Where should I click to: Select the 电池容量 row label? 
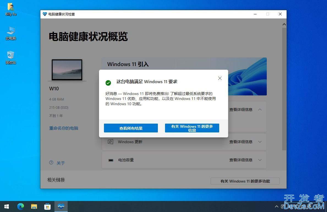tap(126, 160)
